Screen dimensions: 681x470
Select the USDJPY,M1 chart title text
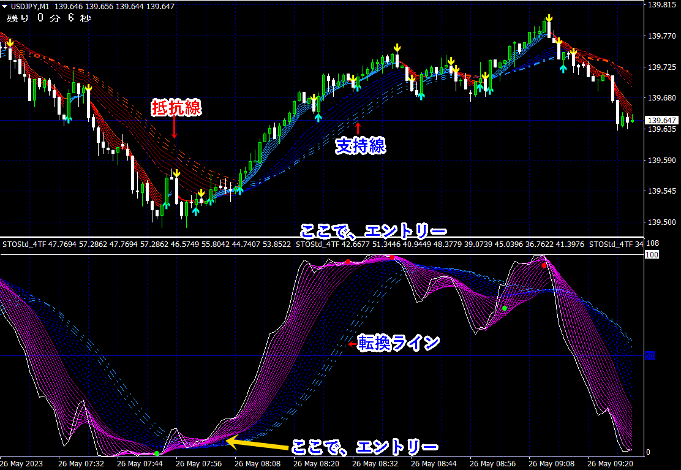point(29,7)
